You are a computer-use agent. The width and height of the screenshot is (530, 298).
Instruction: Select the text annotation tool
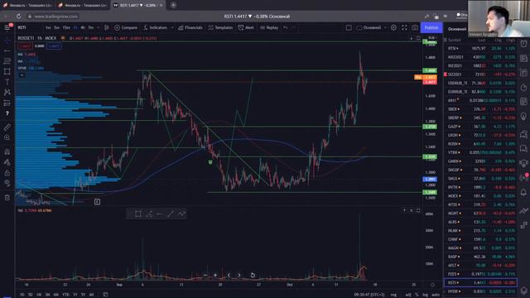7,82
